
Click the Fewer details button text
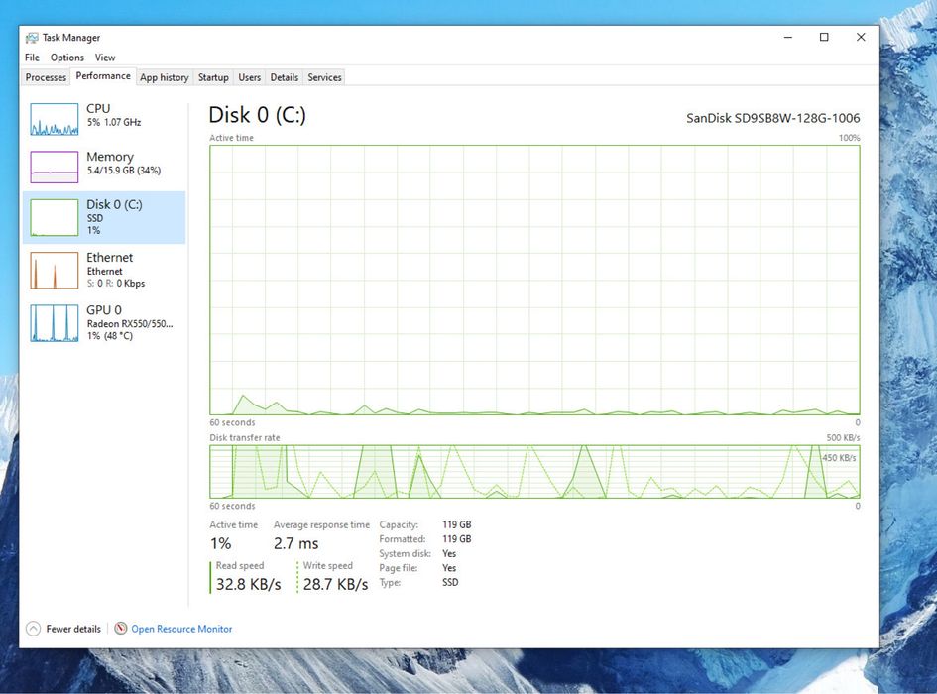coord(73,629)
